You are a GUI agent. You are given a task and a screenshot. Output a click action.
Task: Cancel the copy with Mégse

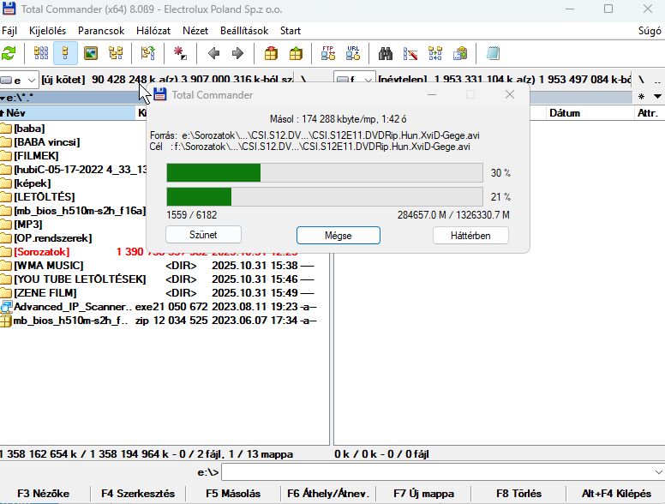coord(338,235)
